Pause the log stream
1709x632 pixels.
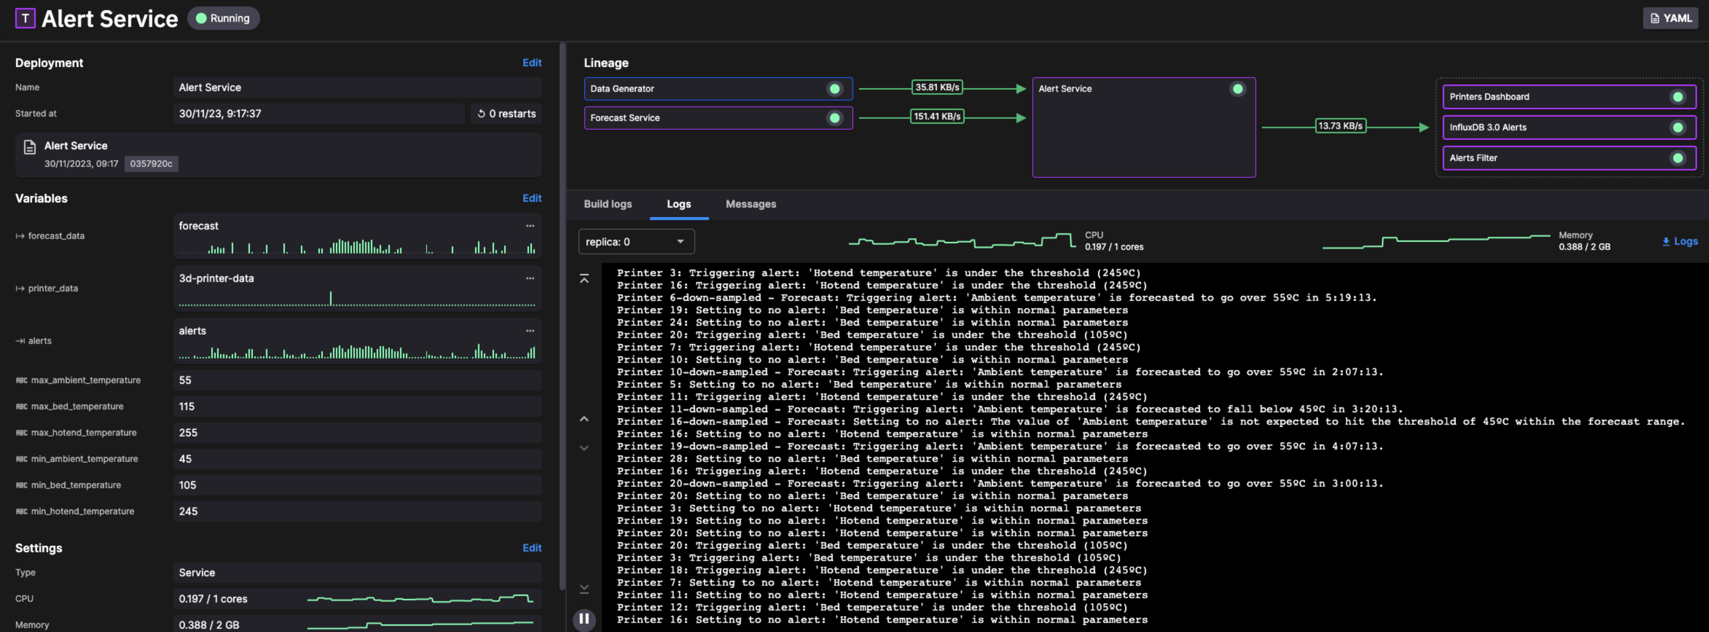(584, 619)
